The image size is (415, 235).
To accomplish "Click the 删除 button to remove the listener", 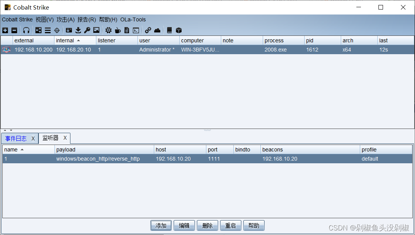I will tap(207, 225).
